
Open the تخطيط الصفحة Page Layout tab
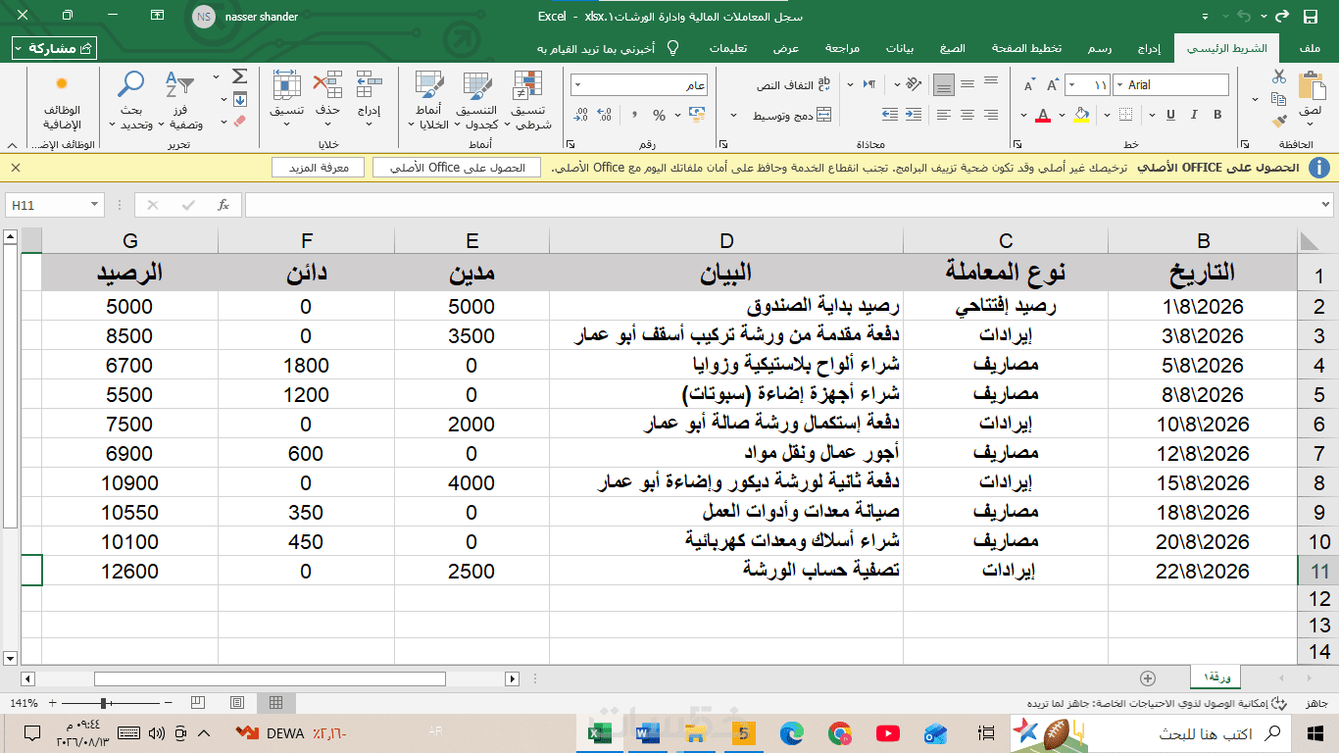click(1026, 48)
